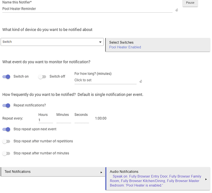The height and width of the screenshot is (193, 212).
Task: Open the Select Switches device picker
Action: pos(158,45)
